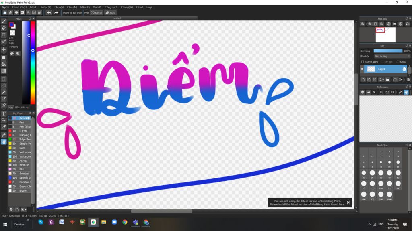Screen dimensions: 412x231
Task: Open a file in the Reference panel
Action: pos(369,92)
